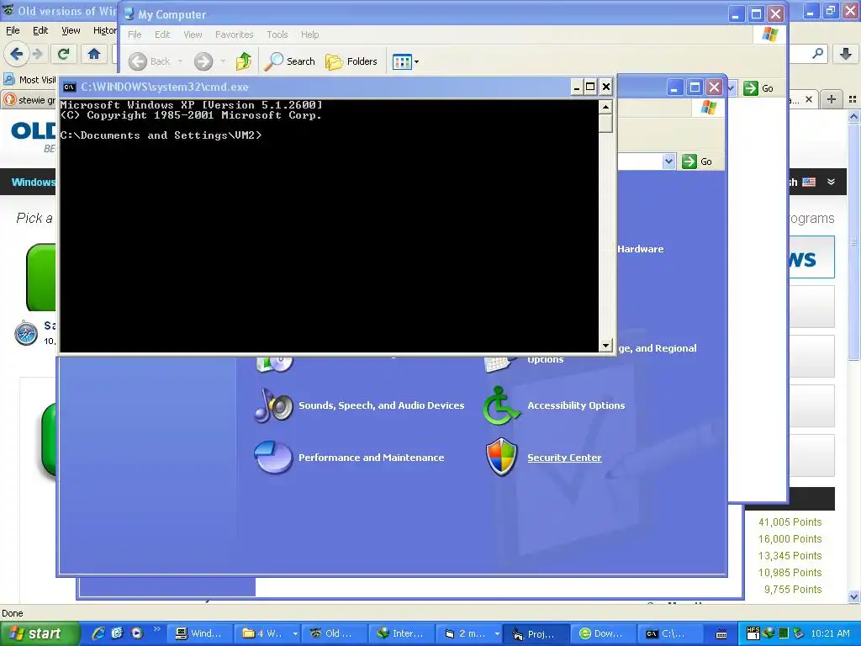Click the browser search magnifier icon
This screenshot has width=861, height=646.
click(x=817, y=54)
